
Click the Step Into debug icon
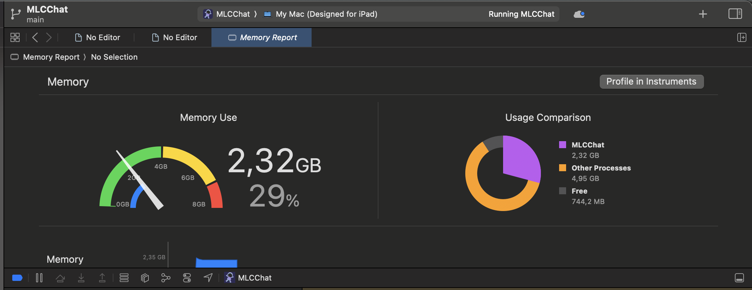tap(81, 278)
